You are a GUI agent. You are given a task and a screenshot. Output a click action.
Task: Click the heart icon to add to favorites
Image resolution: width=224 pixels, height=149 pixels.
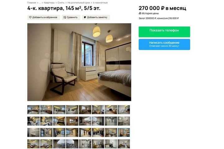pyautogui.click(x=30, y=17)
